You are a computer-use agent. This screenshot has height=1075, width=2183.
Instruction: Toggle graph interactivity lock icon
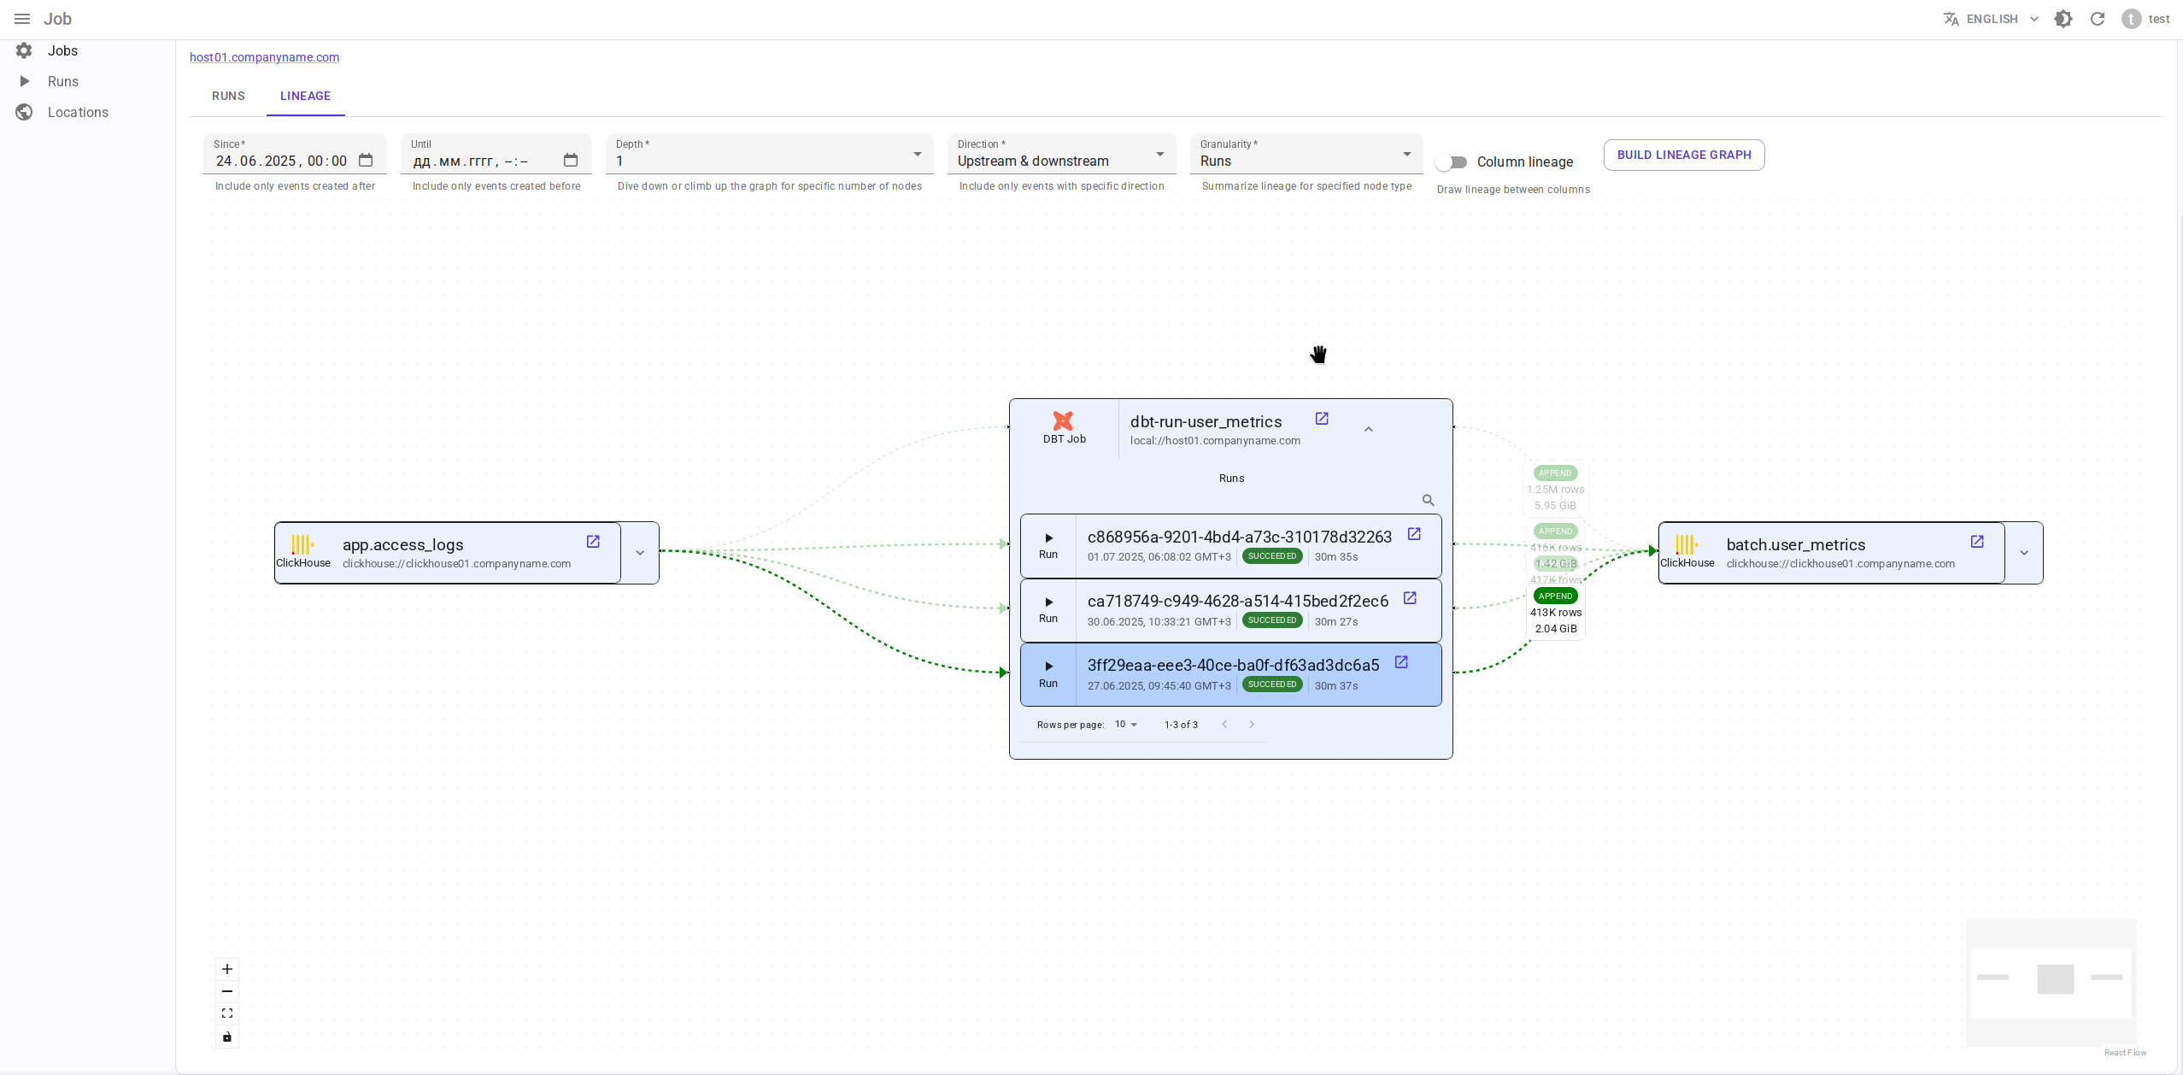pyautogui.click(x=227, y=1037)
